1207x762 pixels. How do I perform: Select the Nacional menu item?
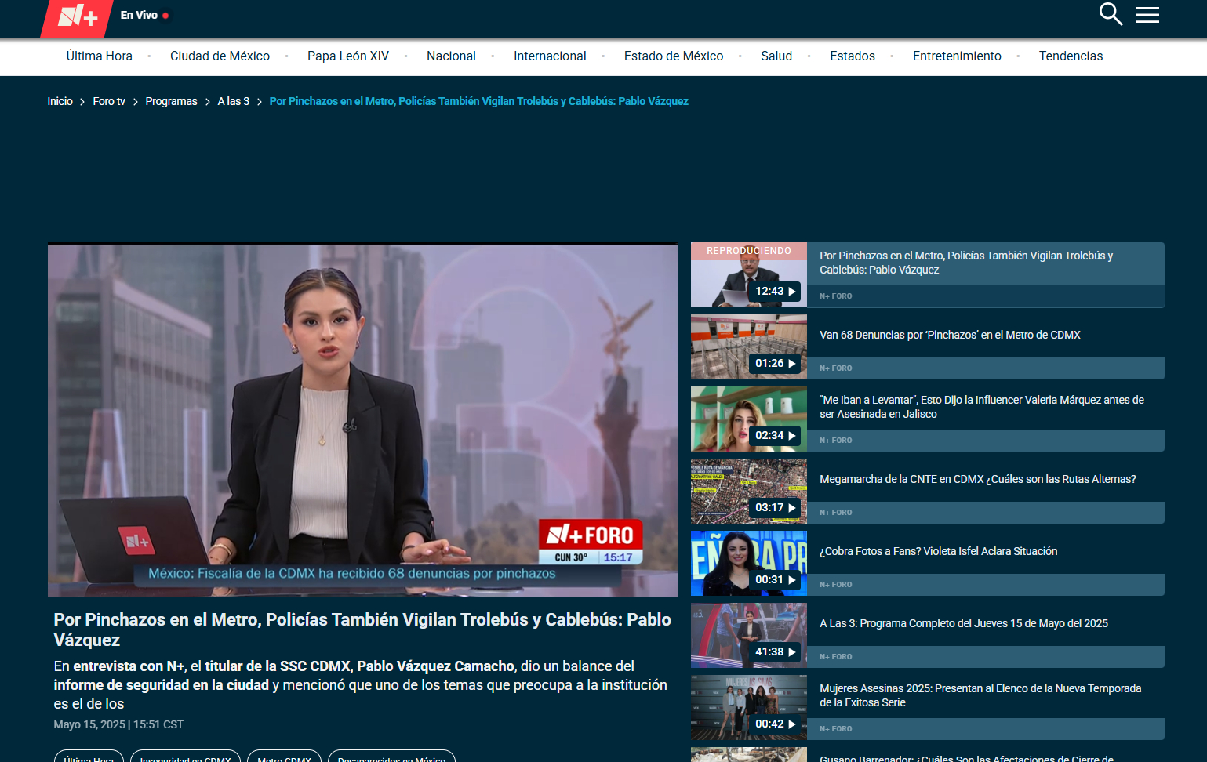pos(451,56)
